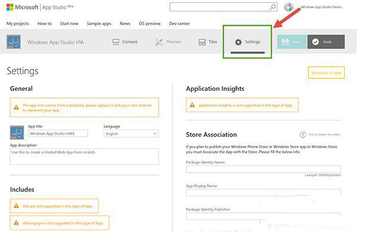377x236 pixels.
Task: Click the app icon beside App title
Action: pyautogui.click(x=17, y=133)
